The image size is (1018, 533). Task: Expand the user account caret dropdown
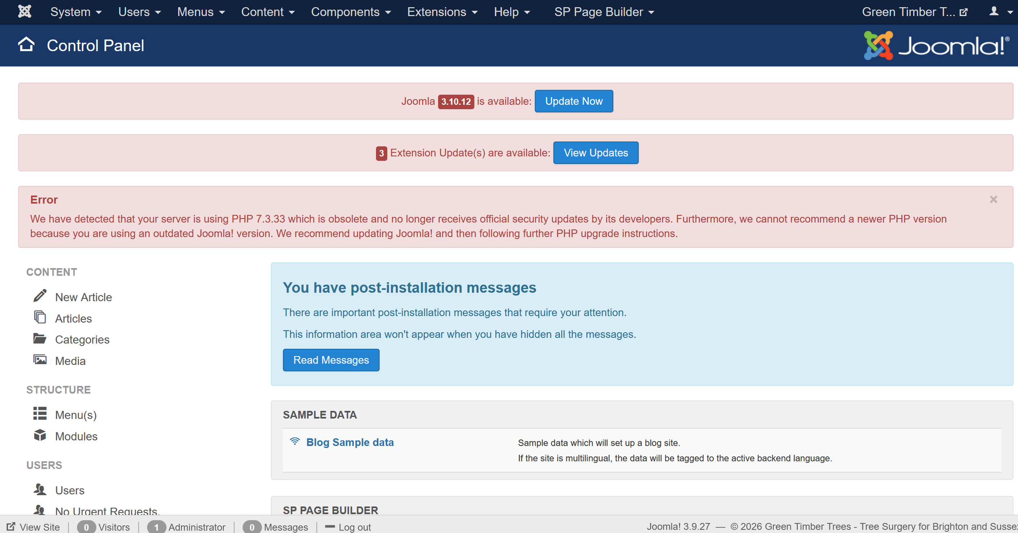click(1010, 13)
